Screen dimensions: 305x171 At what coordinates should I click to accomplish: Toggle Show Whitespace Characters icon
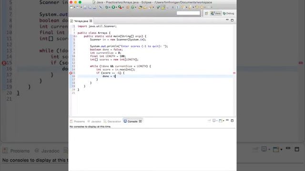click(178, 8)
